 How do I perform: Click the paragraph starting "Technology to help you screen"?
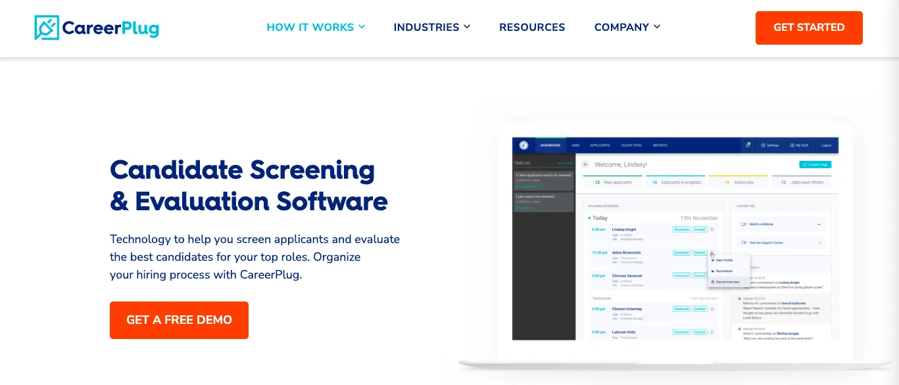pos(255,257)
